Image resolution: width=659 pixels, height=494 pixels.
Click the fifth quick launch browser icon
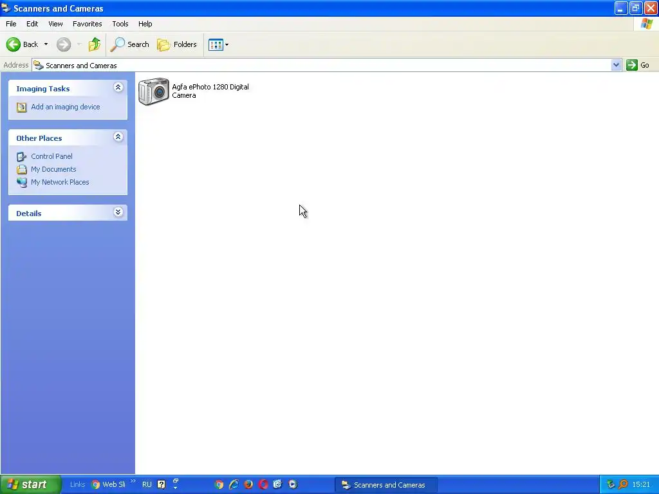(278, 485)
